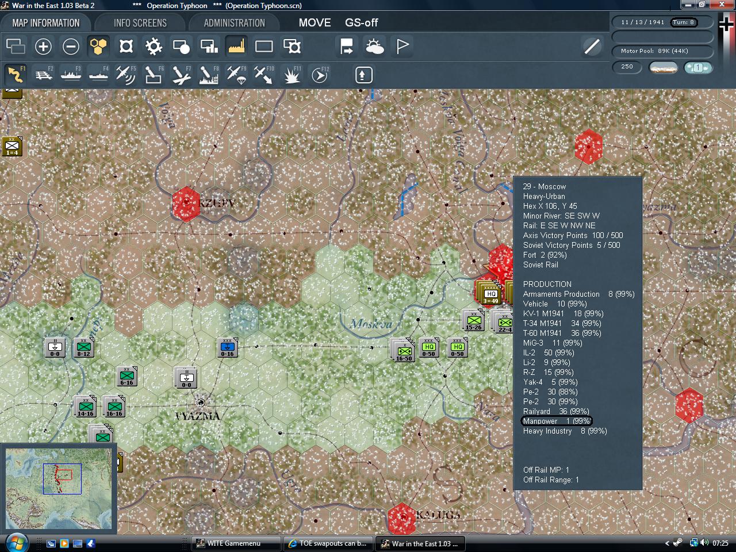Image resolution: width=736 pixels, height=552 pixels.
Task: Select F1 move mode icon
Action: 16,75
